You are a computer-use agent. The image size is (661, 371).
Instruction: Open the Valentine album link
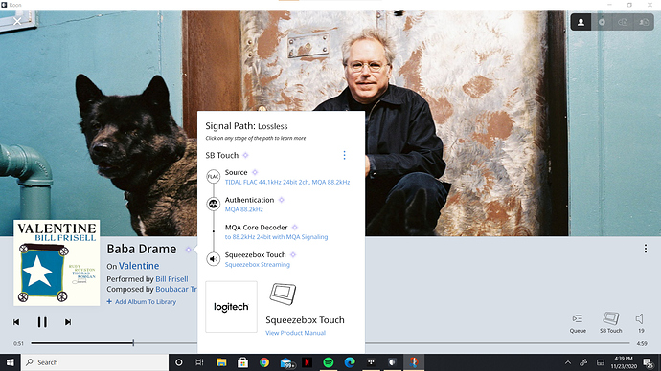click(139, 266)
